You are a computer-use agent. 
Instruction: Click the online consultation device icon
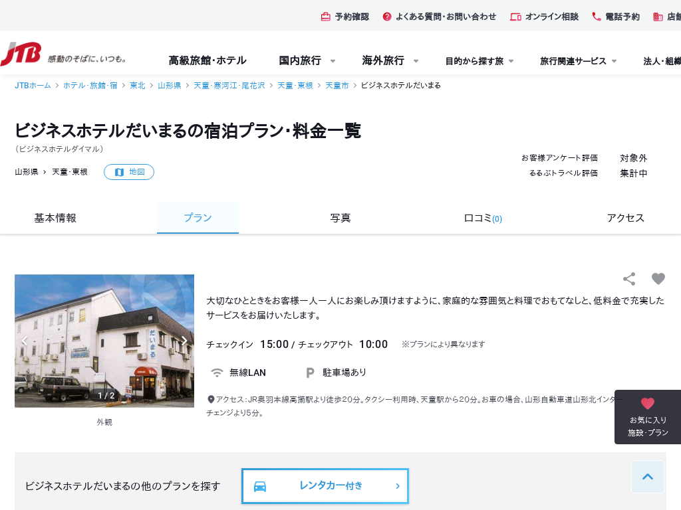[x=515, y=17]
